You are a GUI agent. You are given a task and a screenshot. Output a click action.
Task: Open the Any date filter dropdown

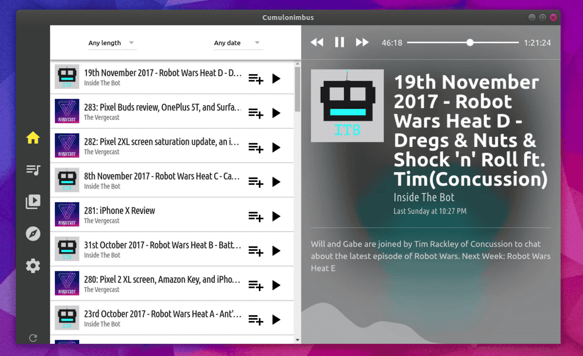[238, 43]
